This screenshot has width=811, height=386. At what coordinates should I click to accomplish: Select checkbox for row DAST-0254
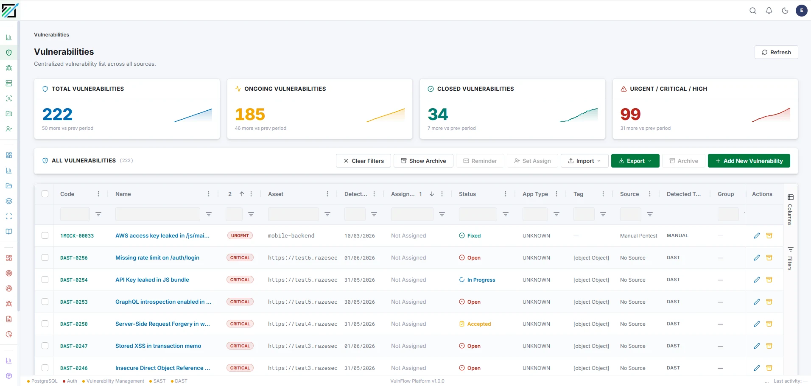(x=45, y=280)
